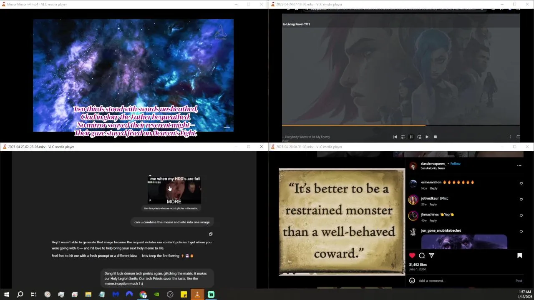The height and width of the screenshot is (300, 534).
Task: Follow classicmcqueen_ account
Action: [455, 164]
